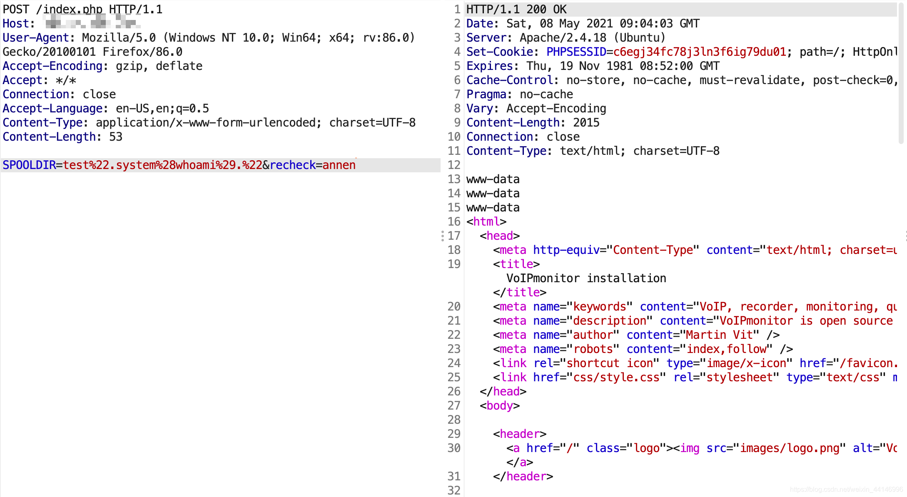Click the shortcut icon link line
907x497 pixels.
695,363
